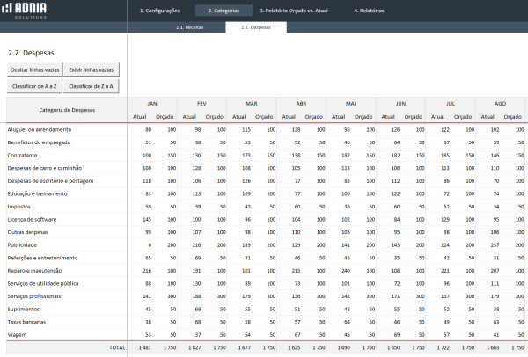Image resolution: width=528 pixels, height=357 pixels.
Task: Select the 2.2. Despesas sub-tab
Action: (255, 27)
